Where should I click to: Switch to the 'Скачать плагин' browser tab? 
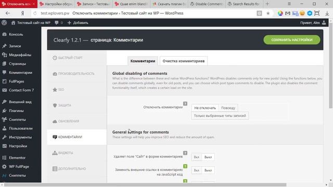click(169, 4)
